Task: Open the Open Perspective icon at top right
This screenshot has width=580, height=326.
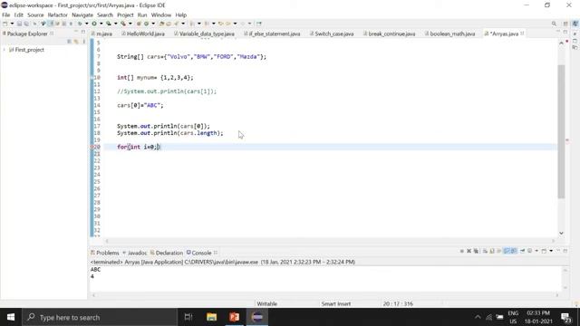Action: tap(565, 24)
